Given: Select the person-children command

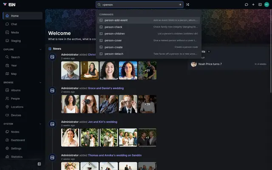Looking at the screenshot, I should point(148,34).
